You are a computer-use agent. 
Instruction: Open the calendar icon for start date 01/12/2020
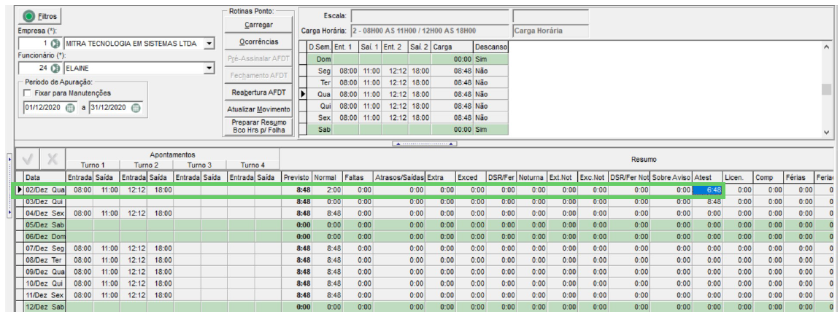pos(70,107)
